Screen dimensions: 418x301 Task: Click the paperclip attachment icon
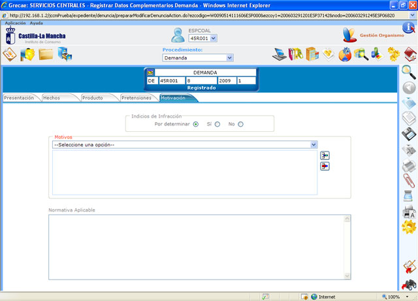[409, 180]
